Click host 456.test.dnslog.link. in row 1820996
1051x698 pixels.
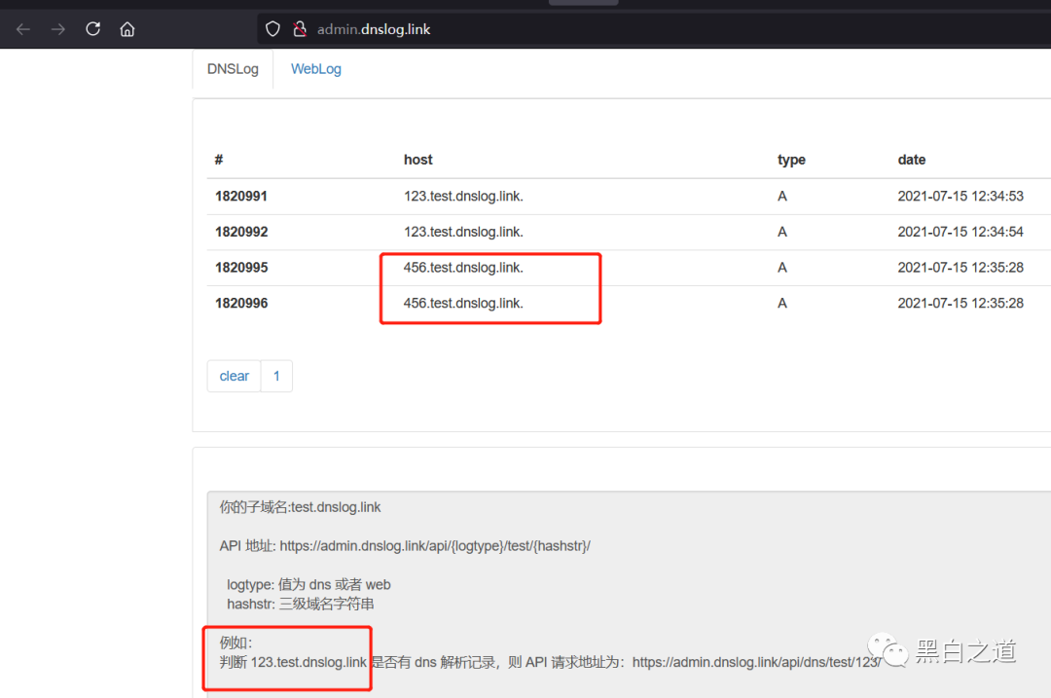click(463, 303)
